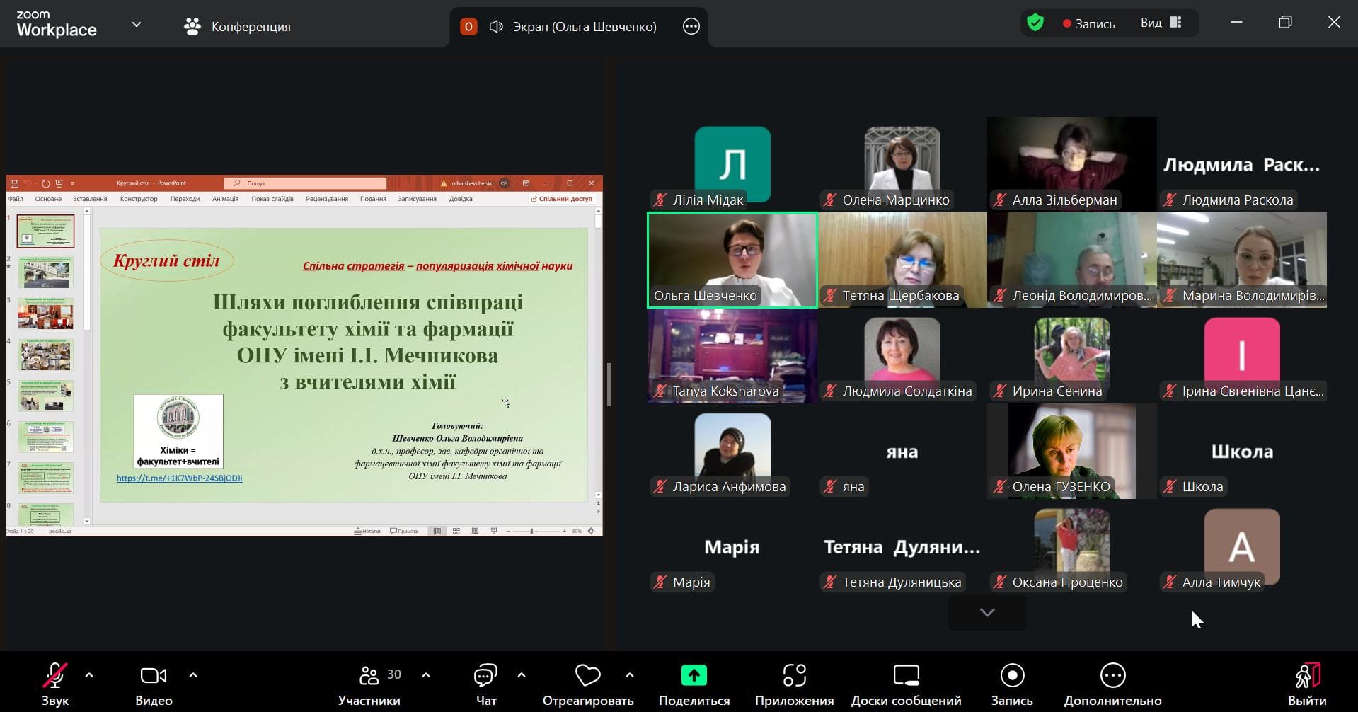Open the Дополнительно more options menu
The image size is (1358, 712).
1112,684
